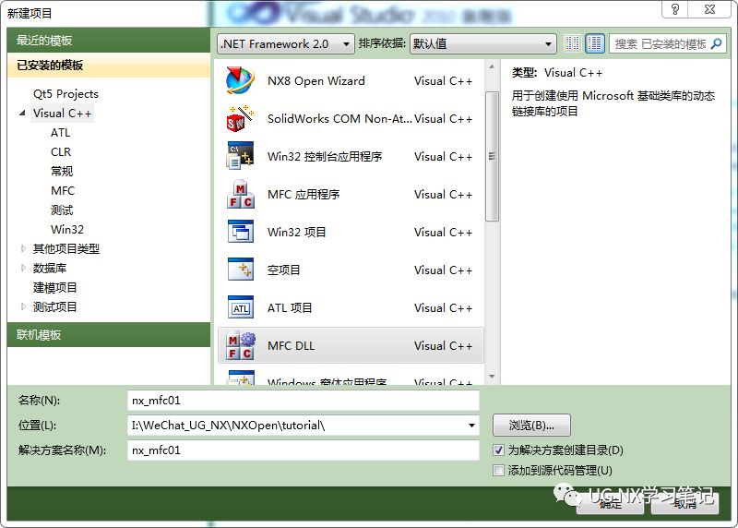The height and width of the screenshot is (528, 738).
Task: Expand the 其他项目类型 tree node
Action: 22,248
